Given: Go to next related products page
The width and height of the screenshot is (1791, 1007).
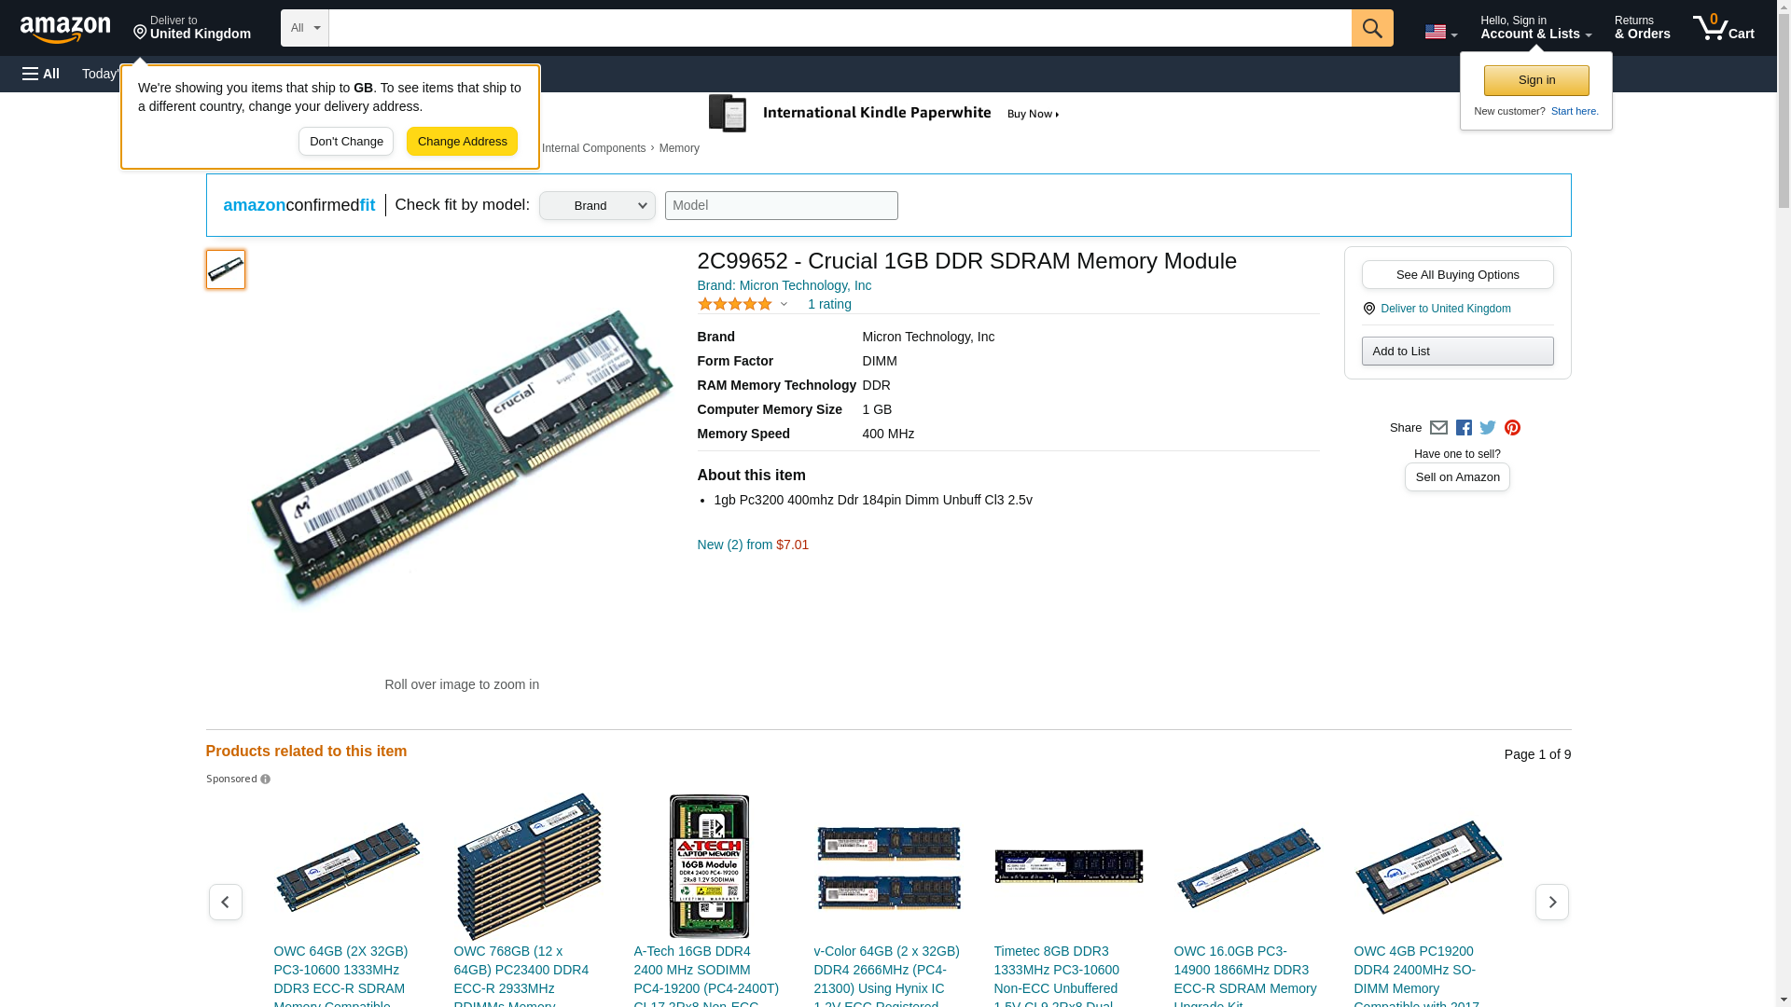Looking at the screenshot, I should pos(1551,903).
